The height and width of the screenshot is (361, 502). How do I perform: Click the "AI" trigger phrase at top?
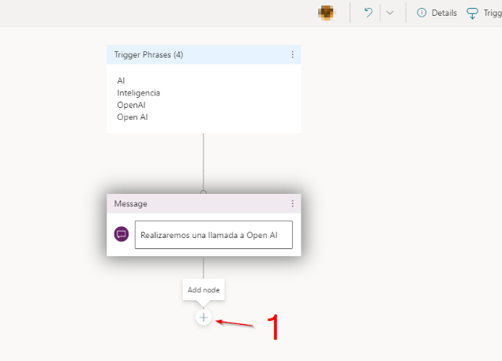click(x=121, y=80)
